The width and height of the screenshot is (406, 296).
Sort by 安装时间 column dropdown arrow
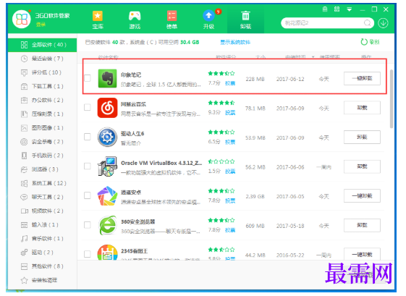pos(313,57)
